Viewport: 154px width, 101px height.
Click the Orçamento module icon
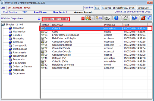pos(10,73)
